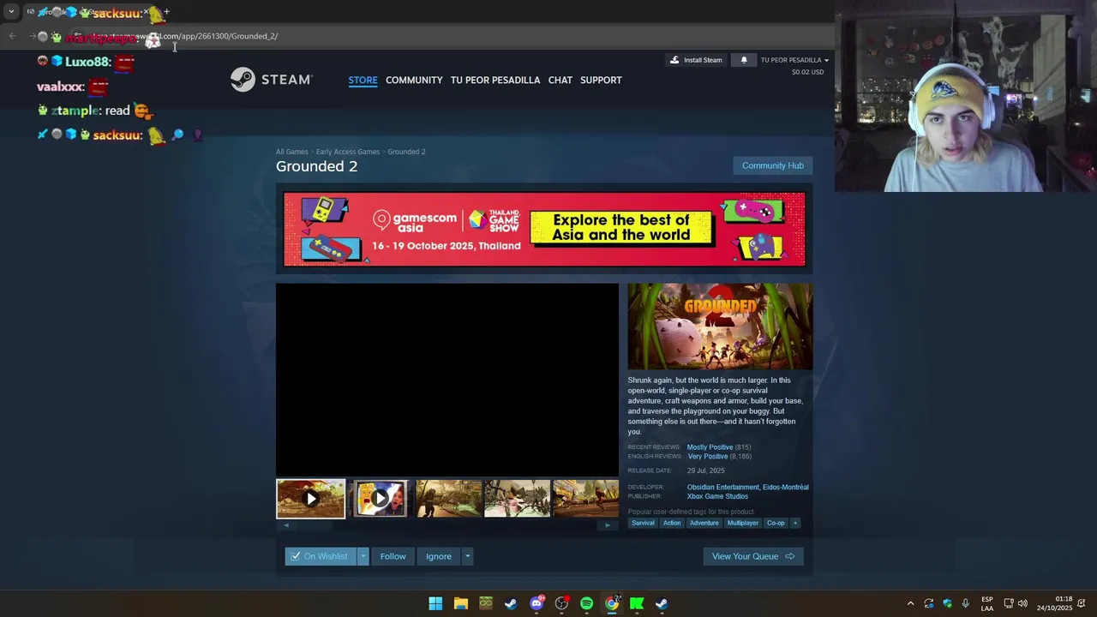
Task: Open the Ignore options dropdown arrow
Action: (467, 556)
